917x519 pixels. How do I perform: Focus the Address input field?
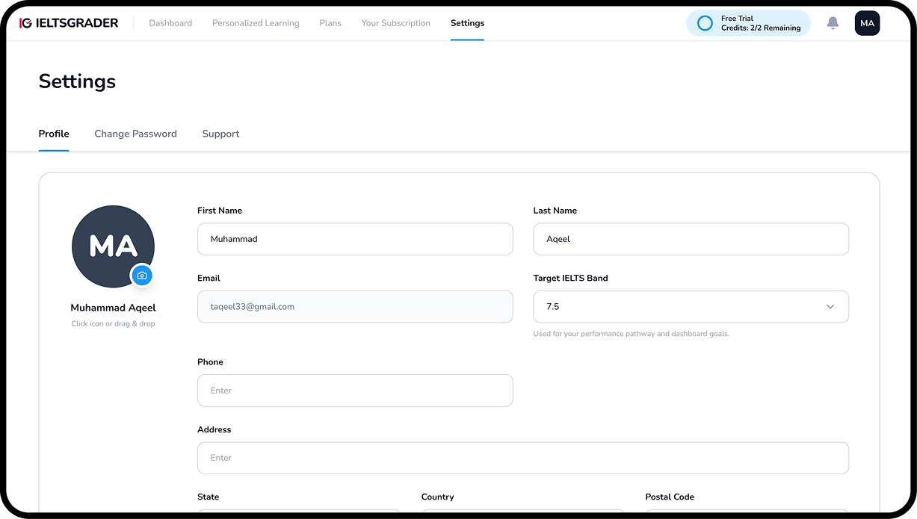523,458
